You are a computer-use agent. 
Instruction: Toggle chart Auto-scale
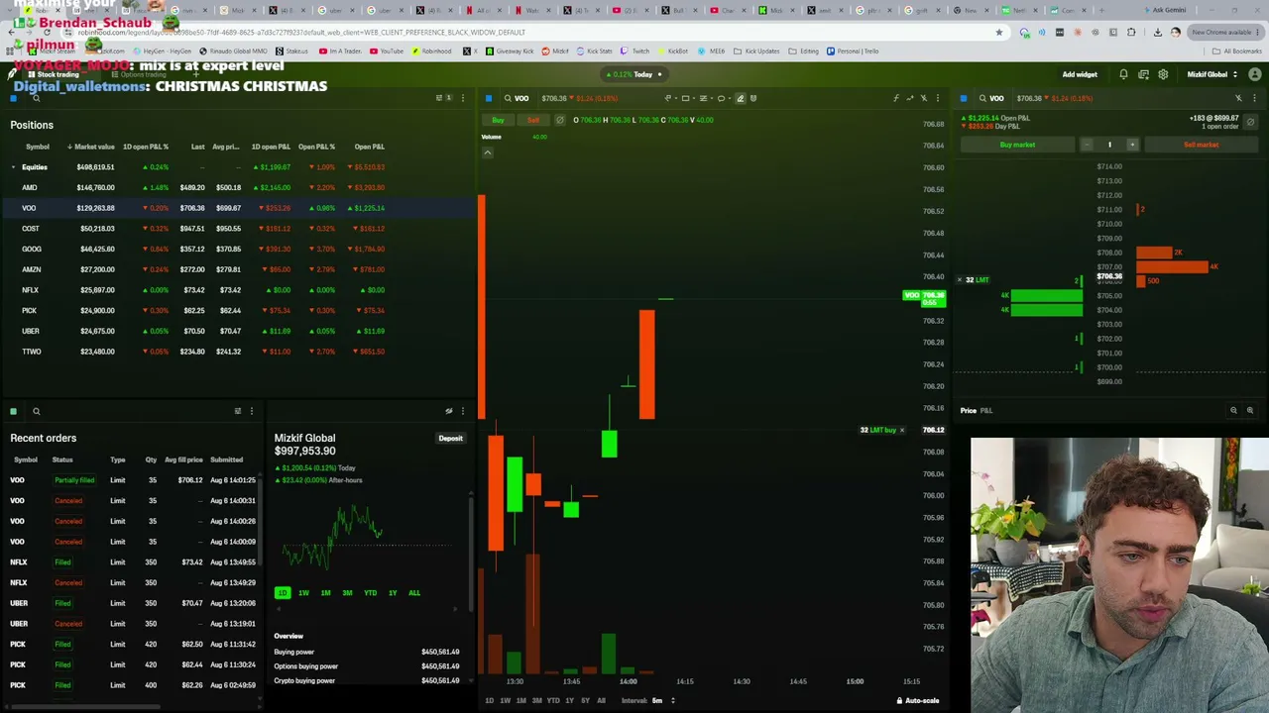click(917, 700)
